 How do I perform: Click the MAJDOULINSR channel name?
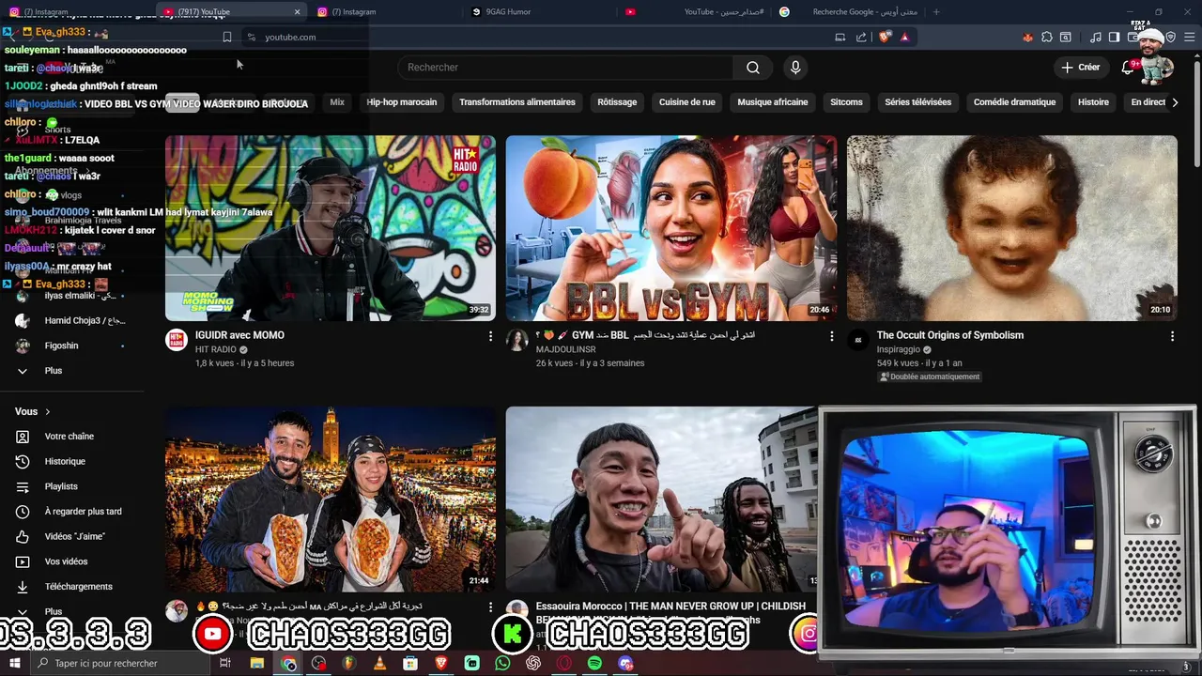tap(565, 349)
